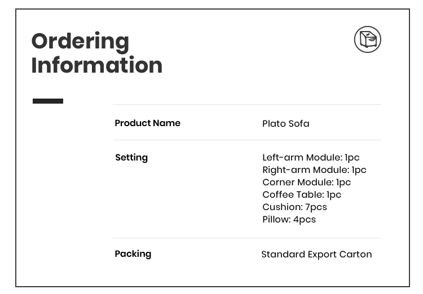Viewport: 423px width, 294px height.
Task: Click the divider between Product Name and Setting
Action: 246,140
